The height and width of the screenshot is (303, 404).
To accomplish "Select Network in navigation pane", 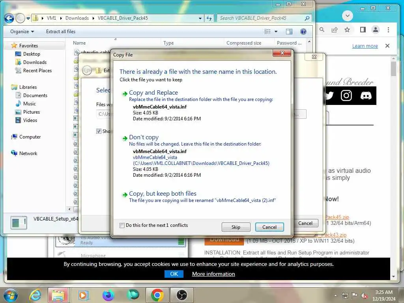I will coord(28,153).
